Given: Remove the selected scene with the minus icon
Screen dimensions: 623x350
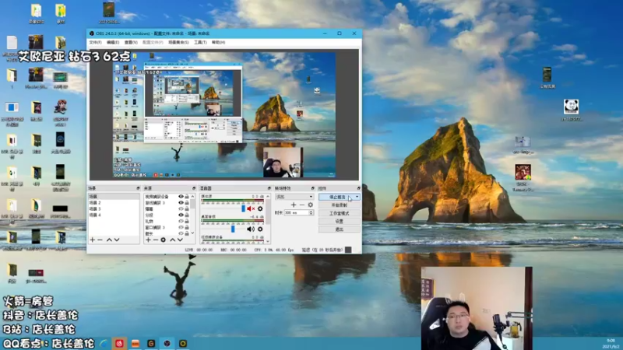Looking at the screenshot, I should tap(100, 240).
